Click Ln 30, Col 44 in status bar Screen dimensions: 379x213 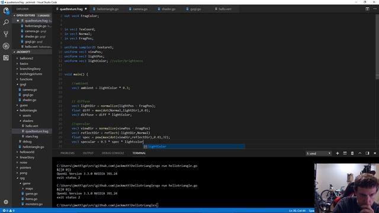tap(297, 211)
